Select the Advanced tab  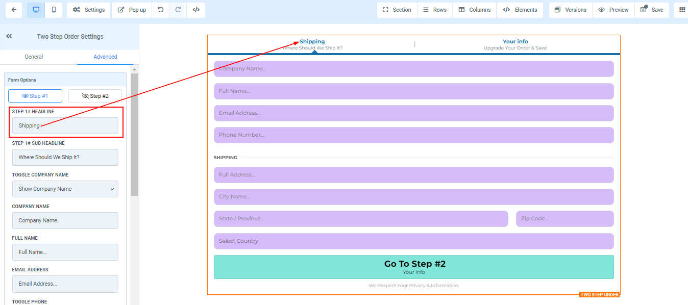[x=105, y=57]
